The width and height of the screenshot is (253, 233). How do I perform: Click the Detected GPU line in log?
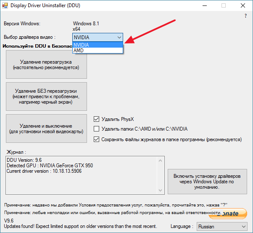click(x=50, y=166)
